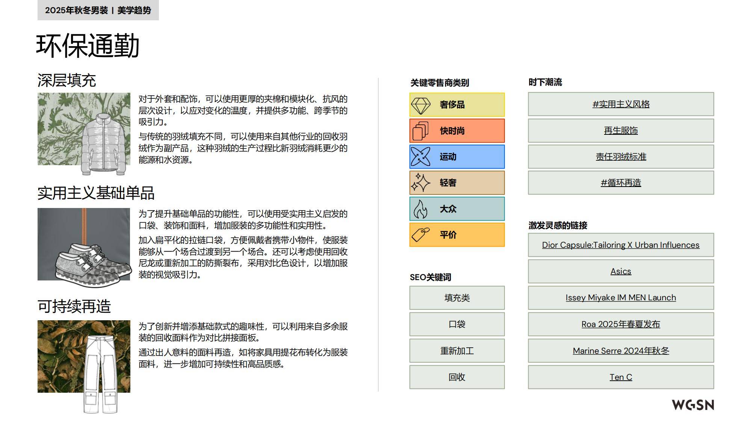
Task: Open the 再生服饰 trend link
Action: [x=621, y=131]
